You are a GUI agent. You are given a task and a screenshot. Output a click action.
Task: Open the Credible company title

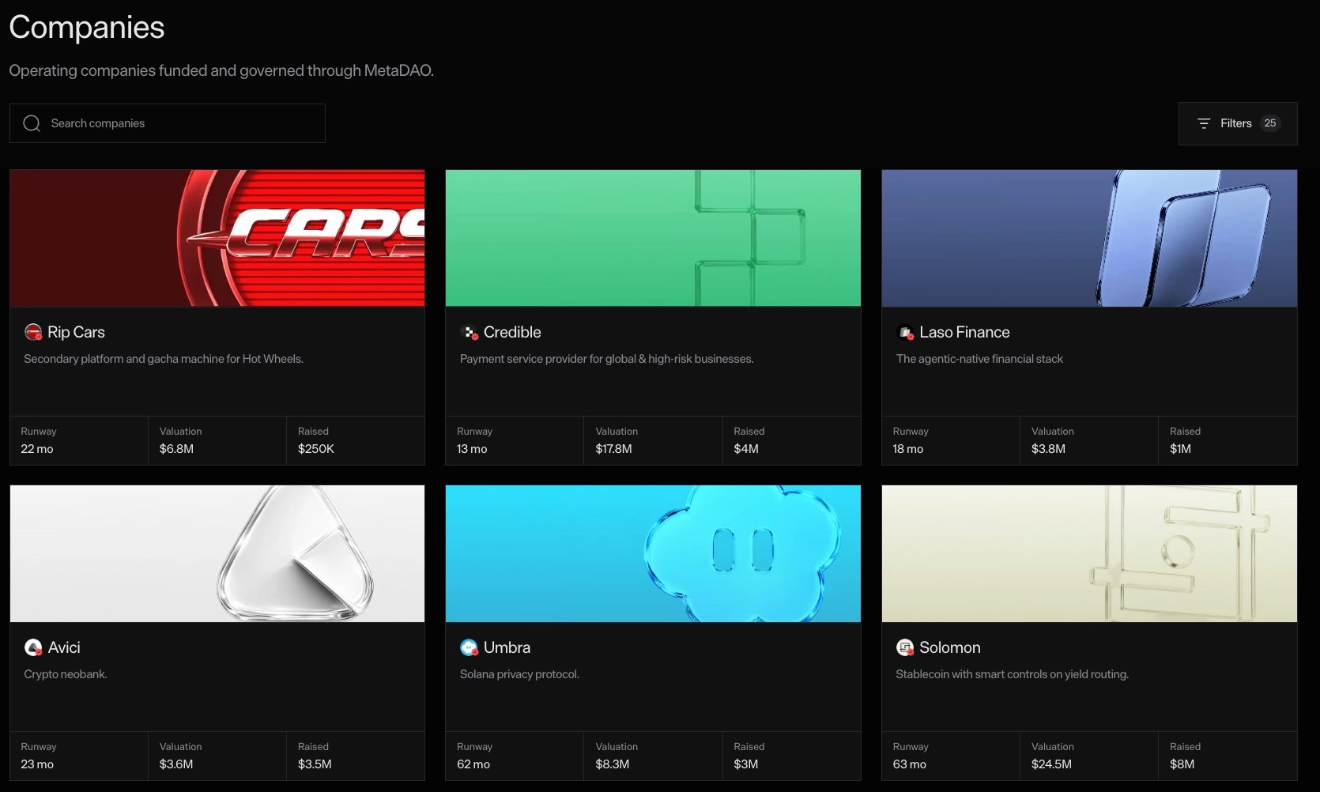click(x=512, y=332)
